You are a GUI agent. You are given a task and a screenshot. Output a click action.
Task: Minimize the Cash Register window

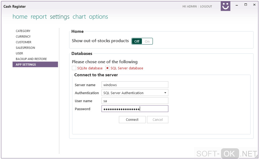pyautogui.click(x=237, y=5)
